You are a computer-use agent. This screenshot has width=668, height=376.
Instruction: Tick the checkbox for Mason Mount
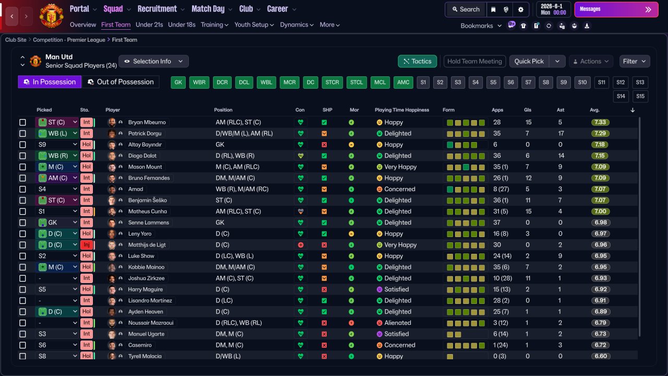click(22, 167)
